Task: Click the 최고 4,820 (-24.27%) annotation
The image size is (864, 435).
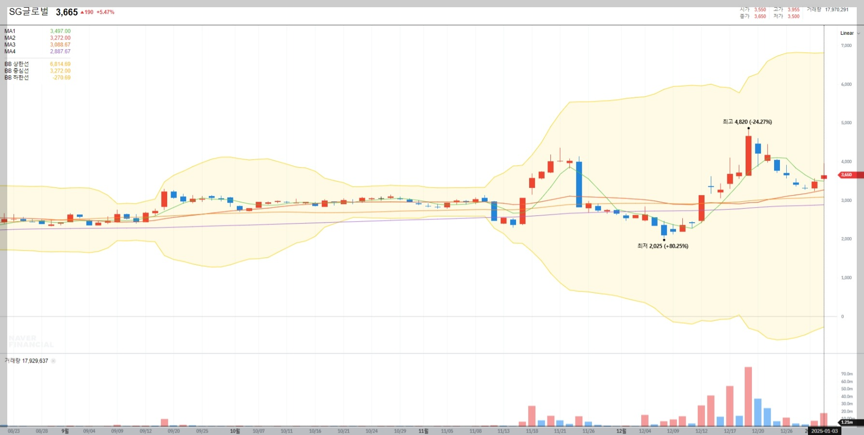Action: point(747,122)
